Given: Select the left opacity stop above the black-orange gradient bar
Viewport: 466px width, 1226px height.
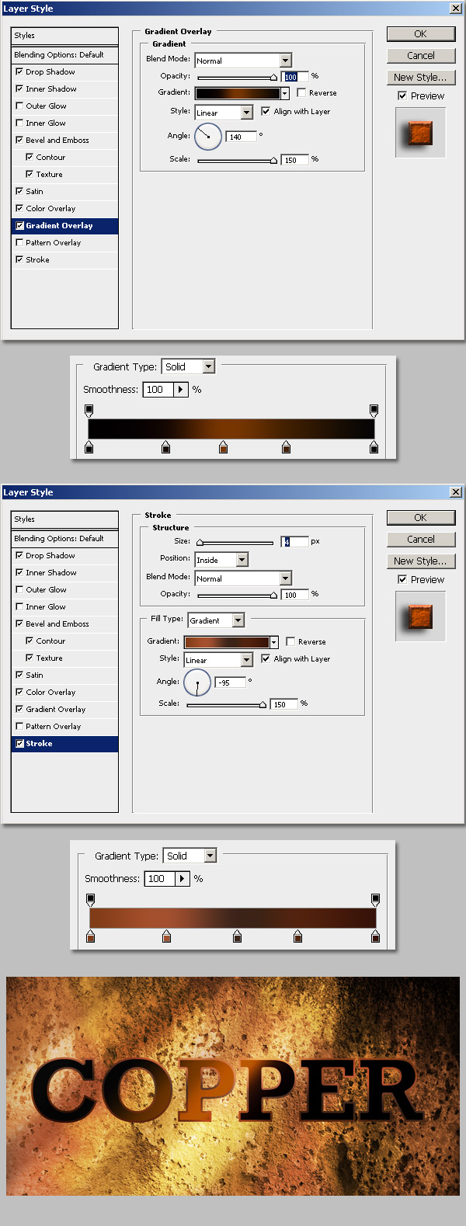Looking at the screenshot, I should click(89, 410).
